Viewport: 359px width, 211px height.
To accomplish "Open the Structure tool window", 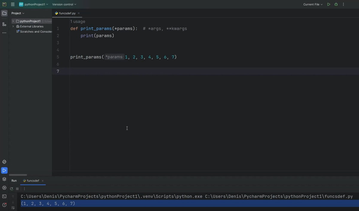I will [x=4, y=24].
